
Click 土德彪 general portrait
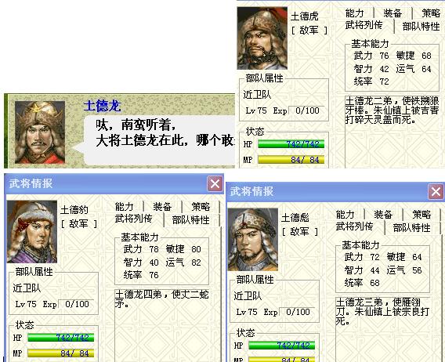pos(253,239)
